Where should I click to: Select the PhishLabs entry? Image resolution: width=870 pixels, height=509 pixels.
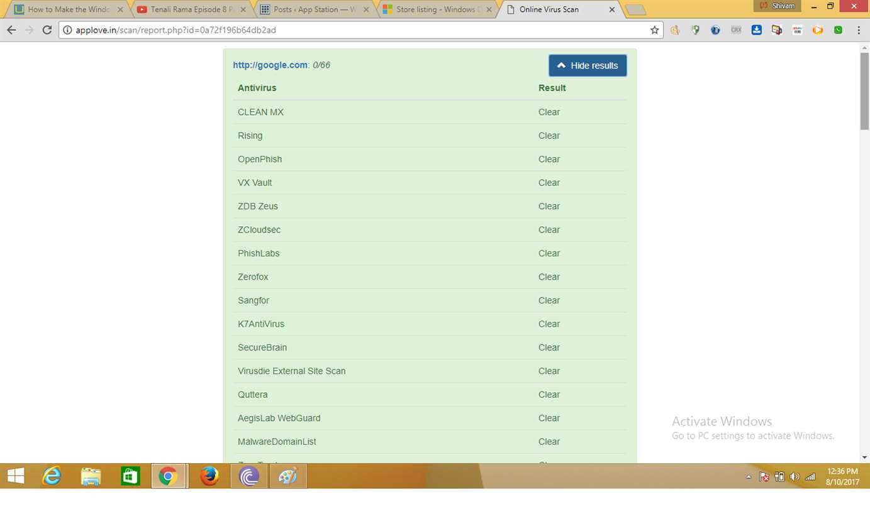click(x=259, y=253)
